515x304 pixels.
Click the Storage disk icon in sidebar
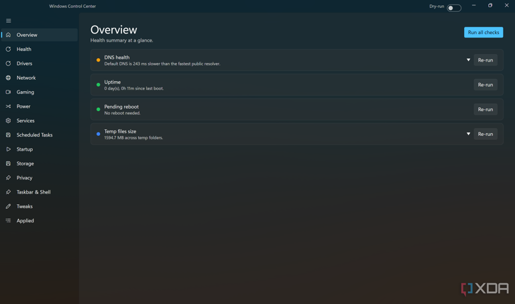coord(9,163)
